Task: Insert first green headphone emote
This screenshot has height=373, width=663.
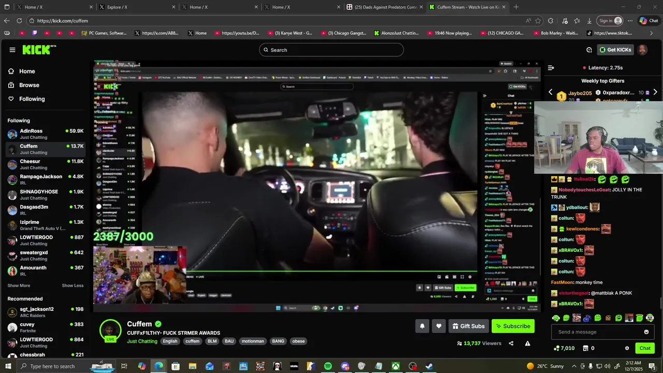Action: [556, 318]
